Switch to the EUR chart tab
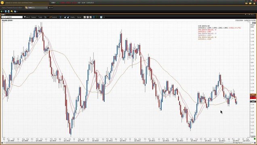The image size is (257, 145). (x=36, y=8)
